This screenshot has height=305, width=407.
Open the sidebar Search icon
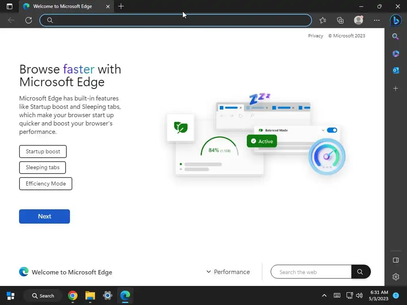point(395,37)
